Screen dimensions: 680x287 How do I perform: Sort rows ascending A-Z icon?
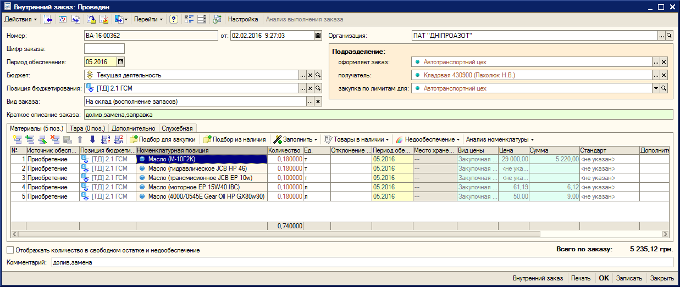(x=106, y=139)
